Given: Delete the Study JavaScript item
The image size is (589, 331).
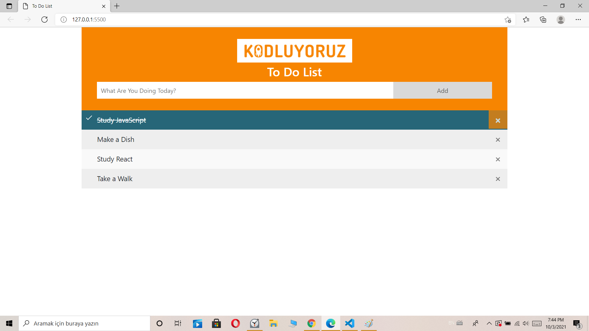Looking at the screenshot, I should (498, 120).
